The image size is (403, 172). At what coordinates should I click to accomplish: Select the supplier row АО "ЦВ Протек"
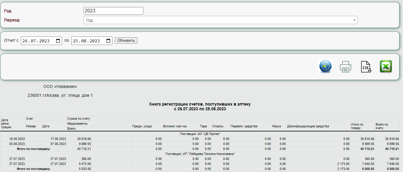click(200, 134)
